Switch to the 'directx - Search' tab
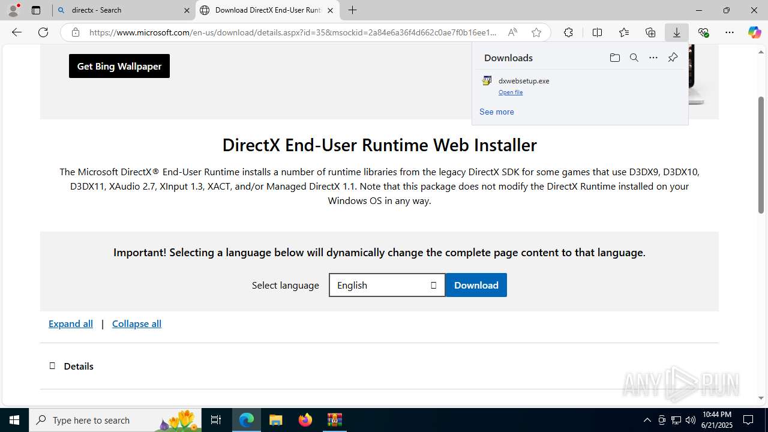Viewport: 768px width, 432px height. pos(123,10)
